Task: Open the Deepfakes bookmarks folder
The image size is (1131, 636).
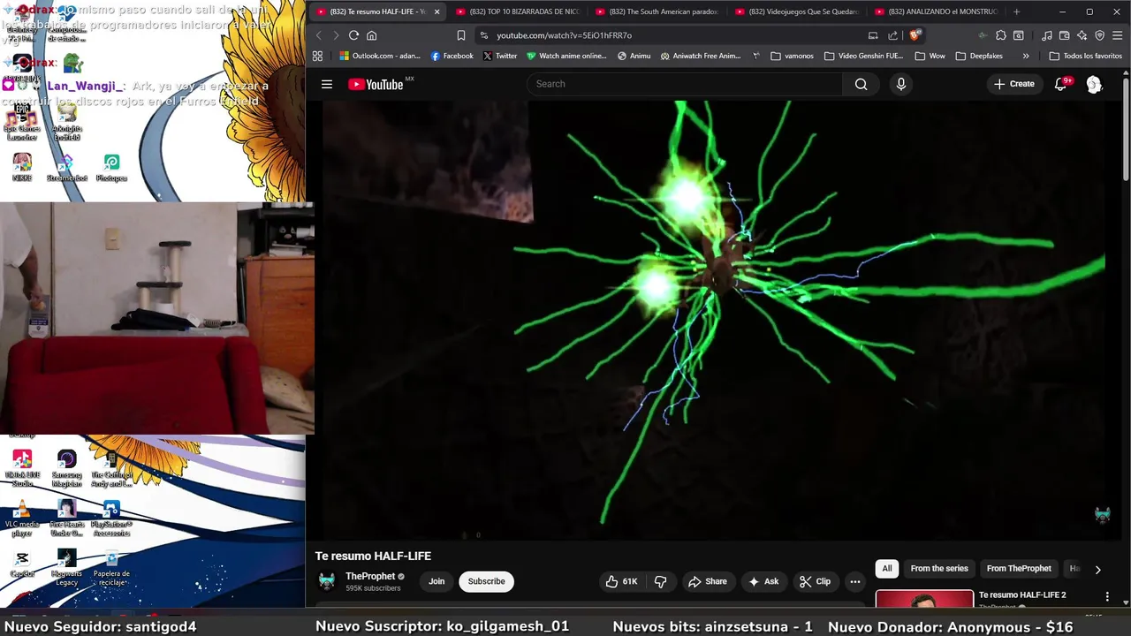Action: [x=978, y=56]
